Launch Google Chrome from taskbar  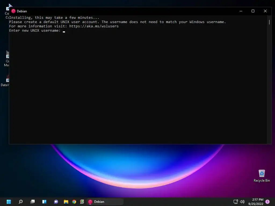[x=74, y=202]
